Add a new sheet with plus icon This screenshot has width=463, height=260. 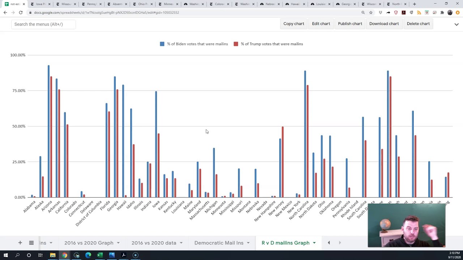click(20, 243)
